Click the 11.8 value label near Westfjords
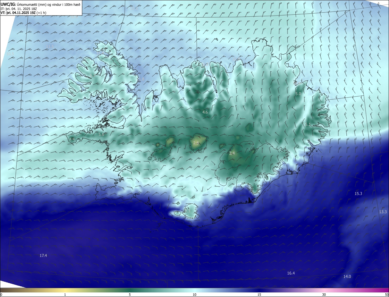 click(x=140, y=79)
